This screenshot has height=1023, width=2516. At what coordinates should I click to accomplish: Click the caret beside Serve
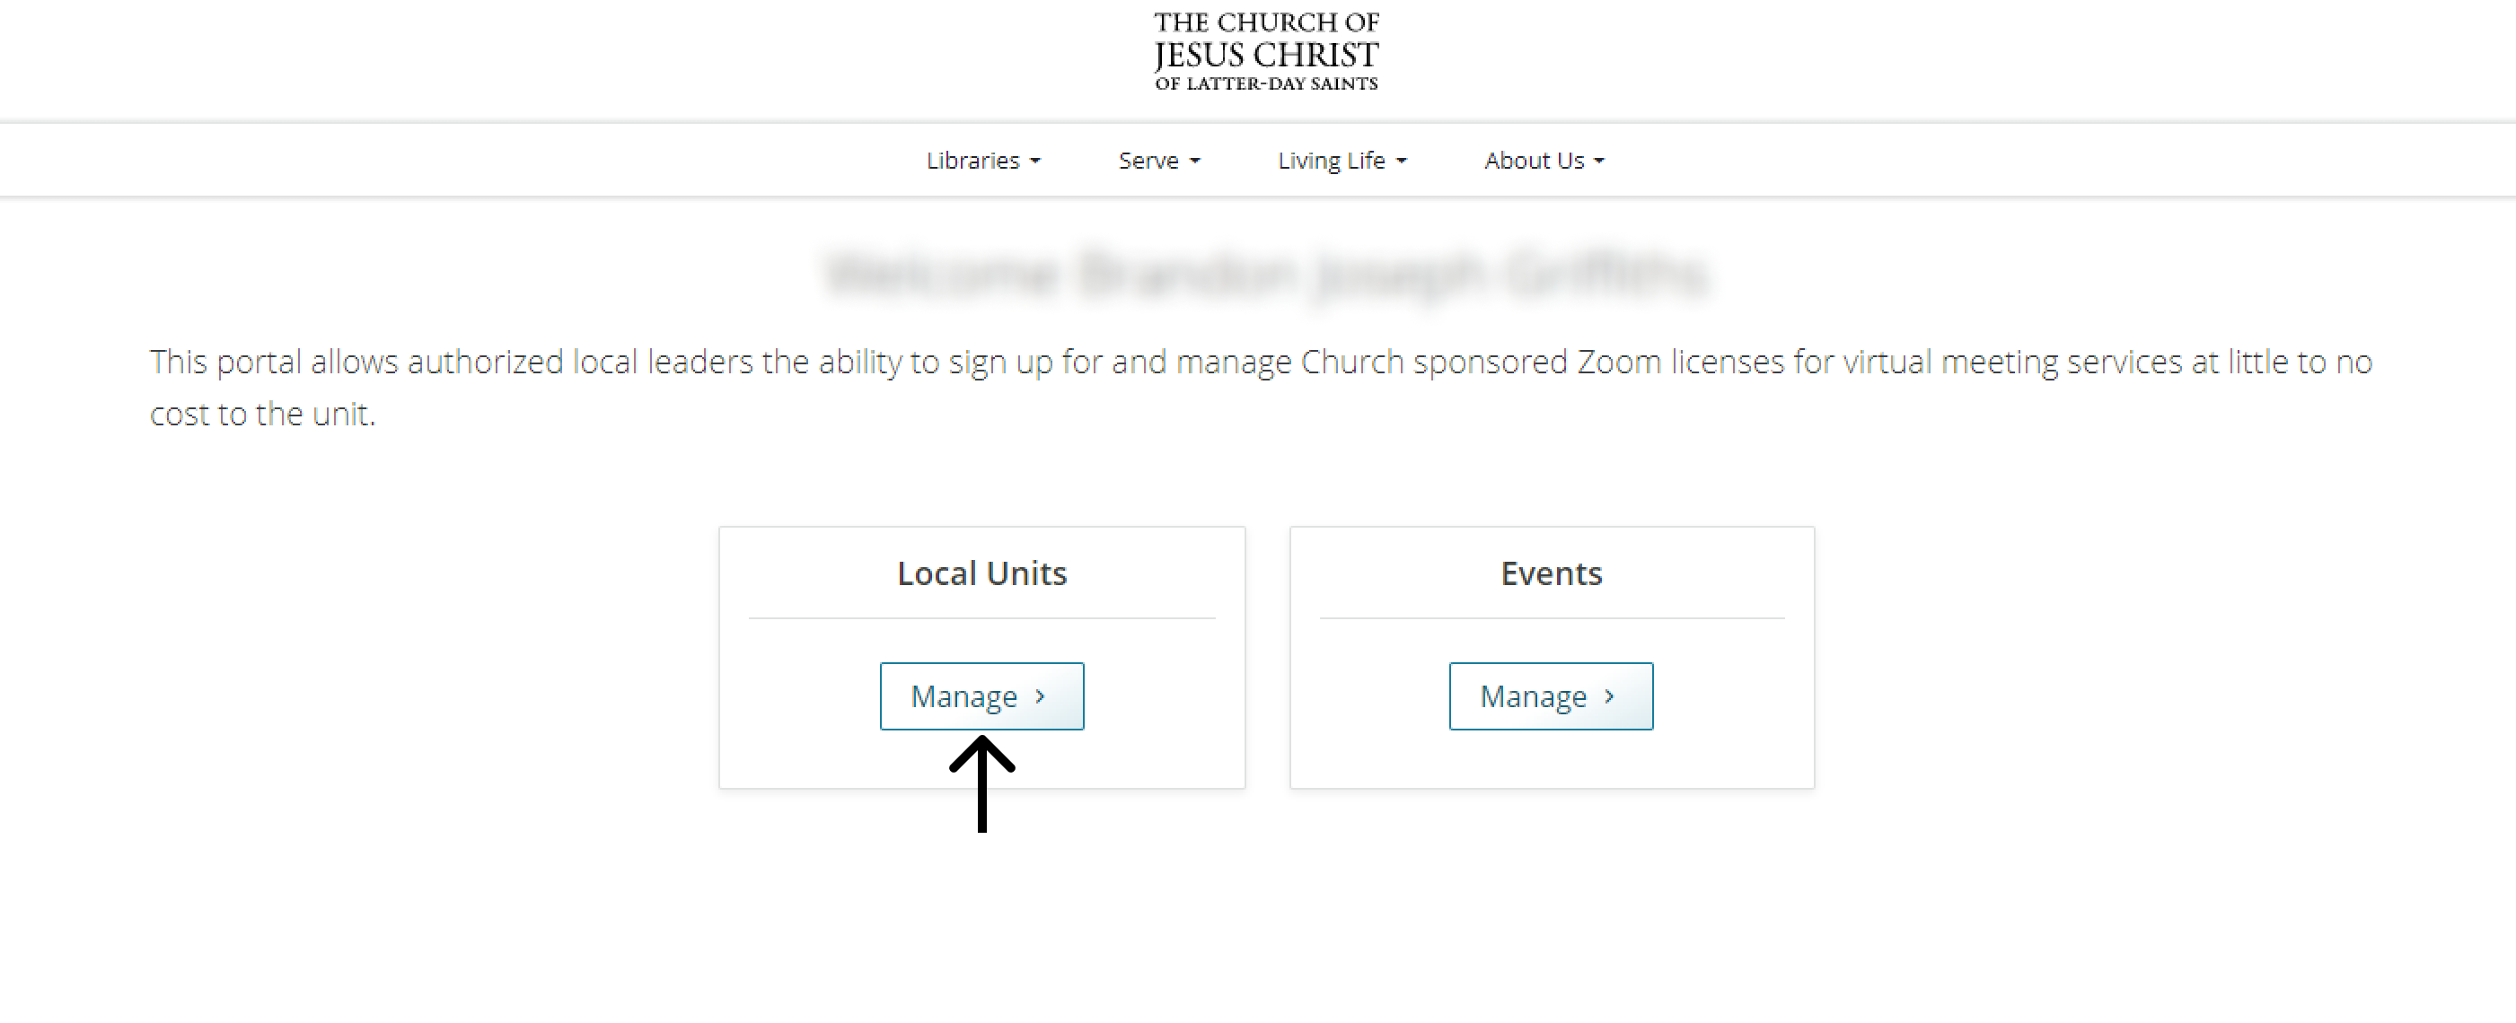coord(1194,161)
